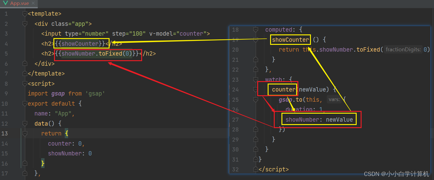Click fold end marker at line 21
This screenshot has width=434, height=180.
pos(255,60)
